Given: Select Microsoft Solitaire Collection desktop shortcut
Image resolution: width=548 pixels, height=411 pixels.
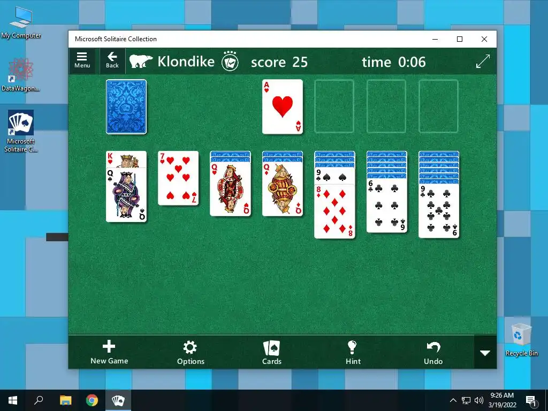Looking at the screenshot, I should tap(21, 132).
